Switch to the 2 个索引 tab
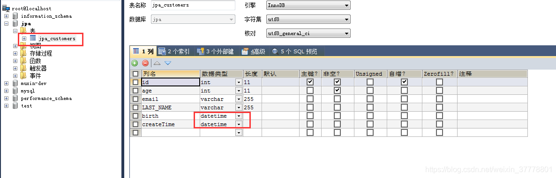 click(174, 51)
